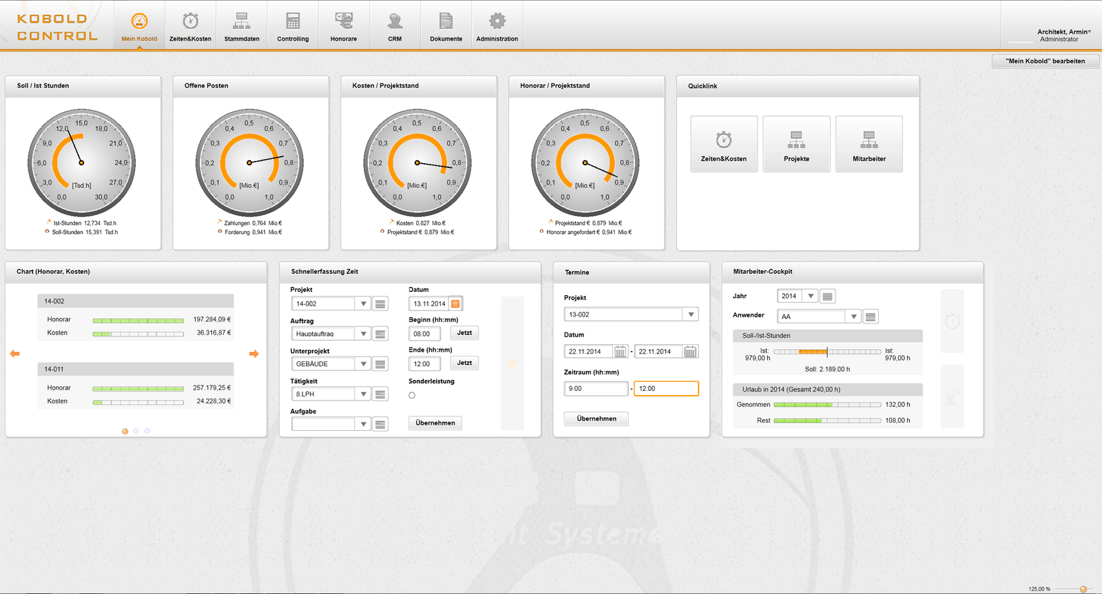Image resolution: width=1102 pixels, height=594 pixels.
Task: Open calendar for Termine end date 22.11.2014
Action: (690, 352)
